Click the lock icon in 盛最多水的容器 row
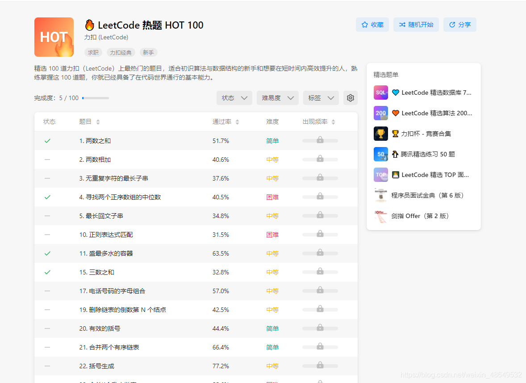 pyautogui.click(x=320, y=253)
